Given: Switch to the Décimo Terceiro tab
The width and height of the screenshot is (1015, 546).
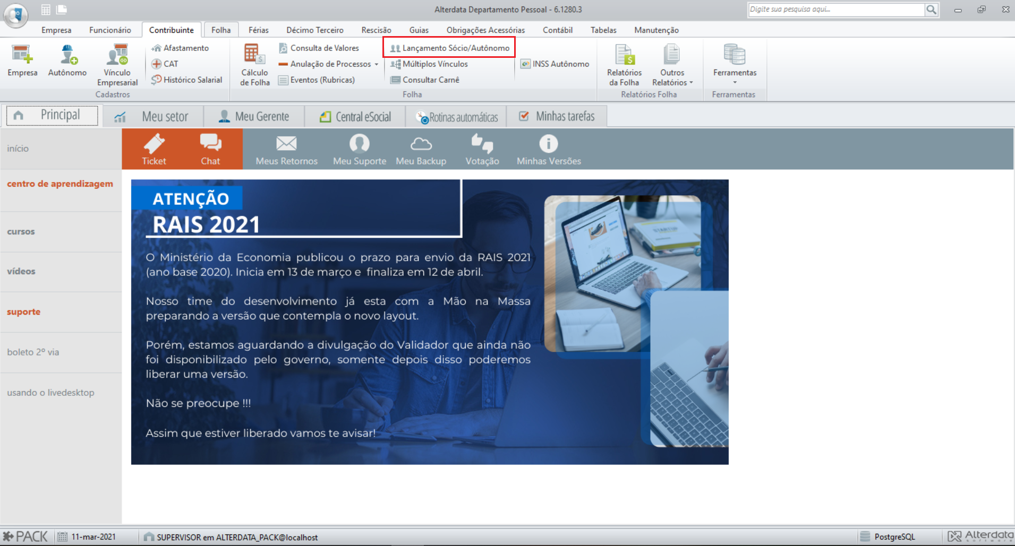Looking at the screenshot, I should (x=315, y=30).
